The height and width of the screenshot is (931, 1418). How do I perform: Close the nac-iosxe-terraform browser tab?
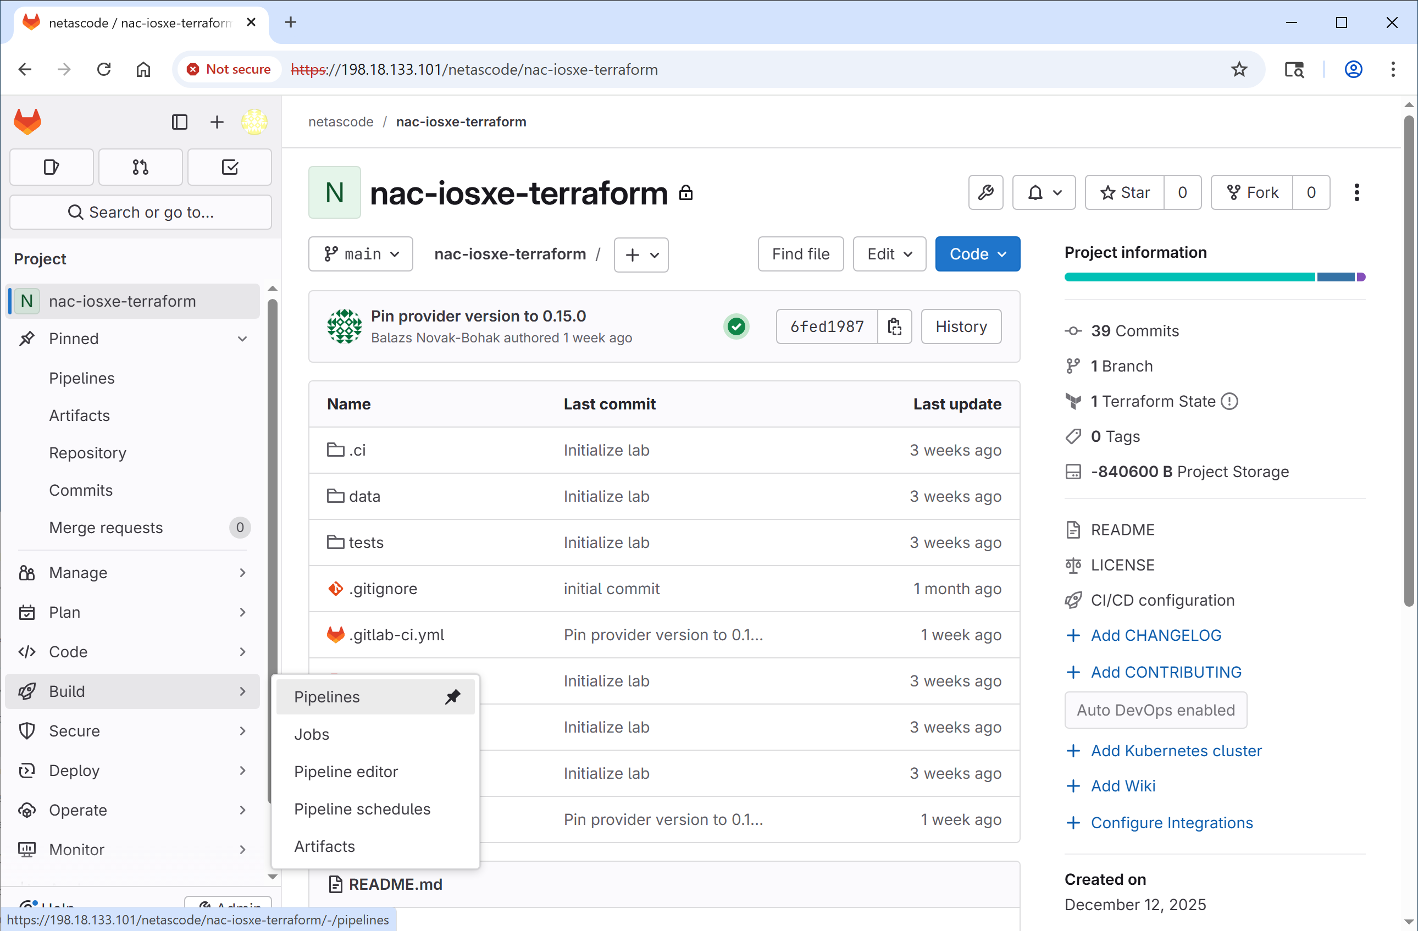(x=251, y=23)
